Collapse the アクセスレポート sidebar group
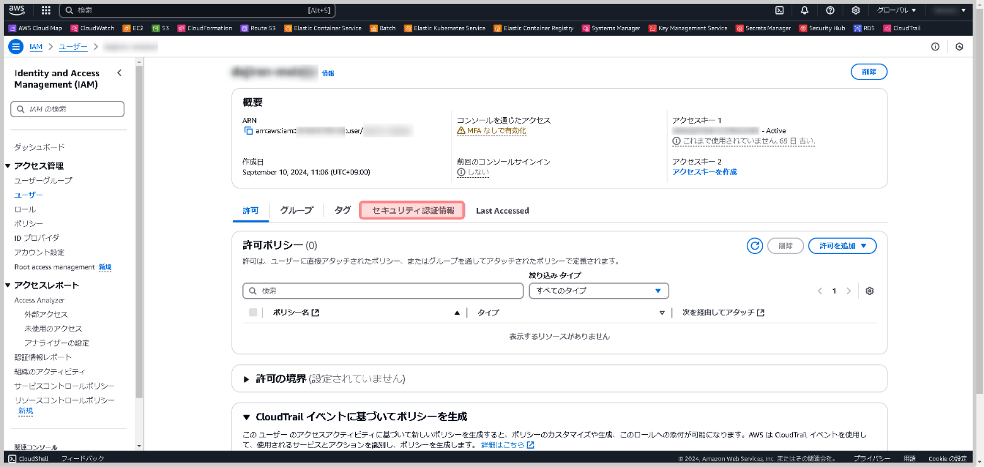The image size is (984, 467). point(8,285)
